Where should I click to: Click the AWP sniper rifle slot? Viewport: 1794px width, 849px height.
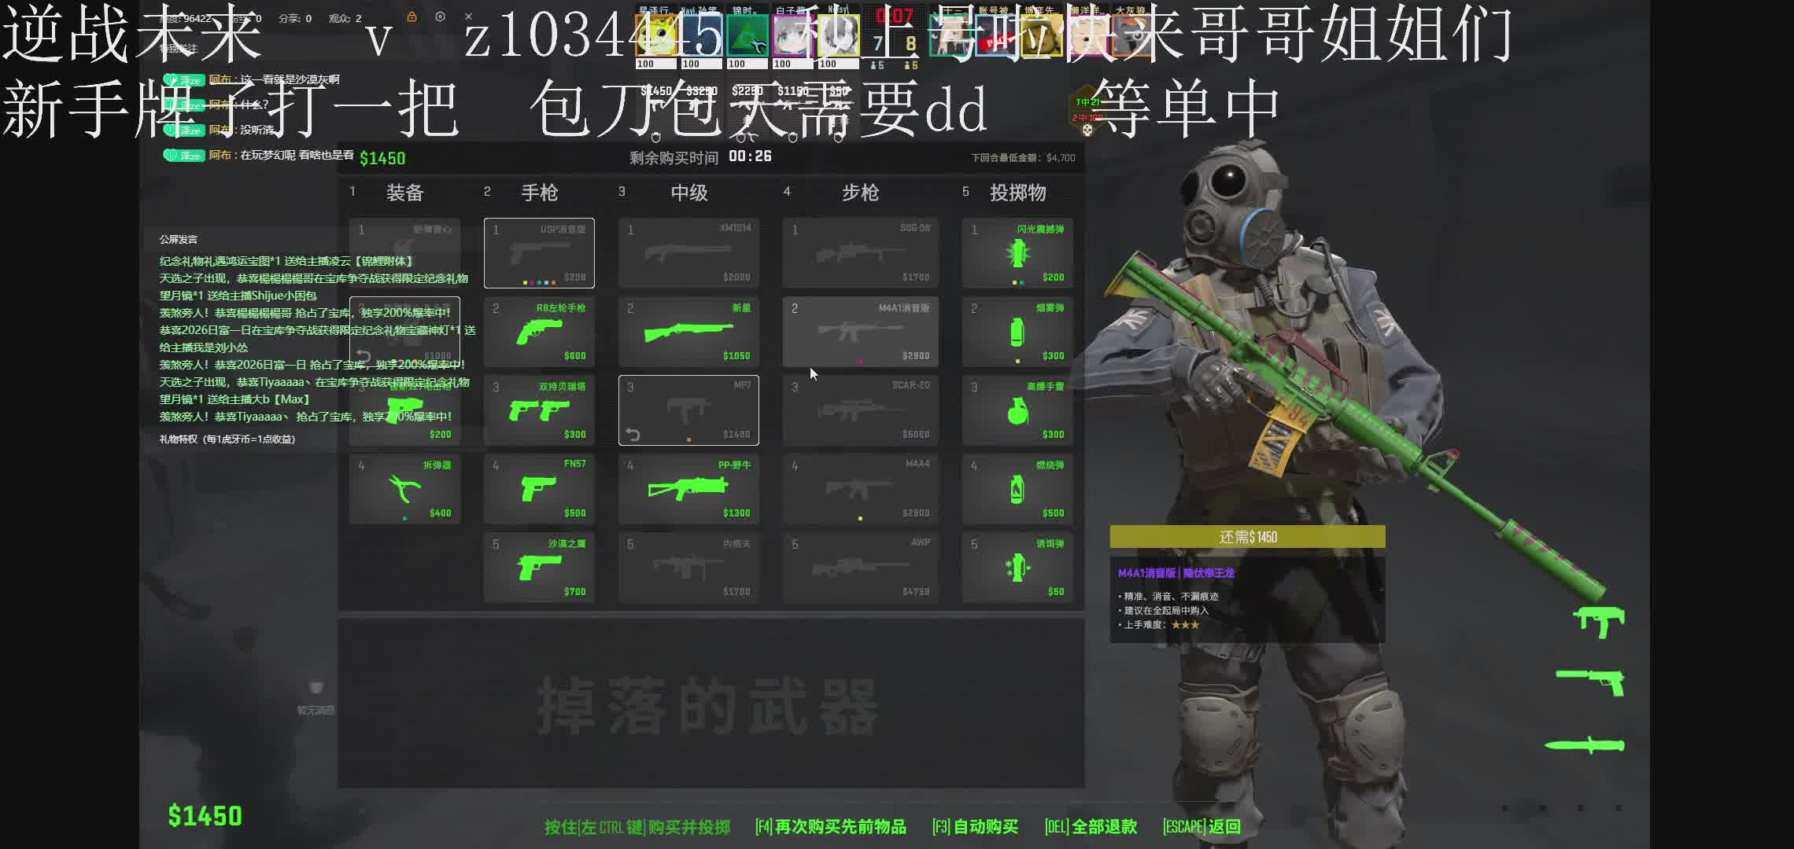coord(860,568)
